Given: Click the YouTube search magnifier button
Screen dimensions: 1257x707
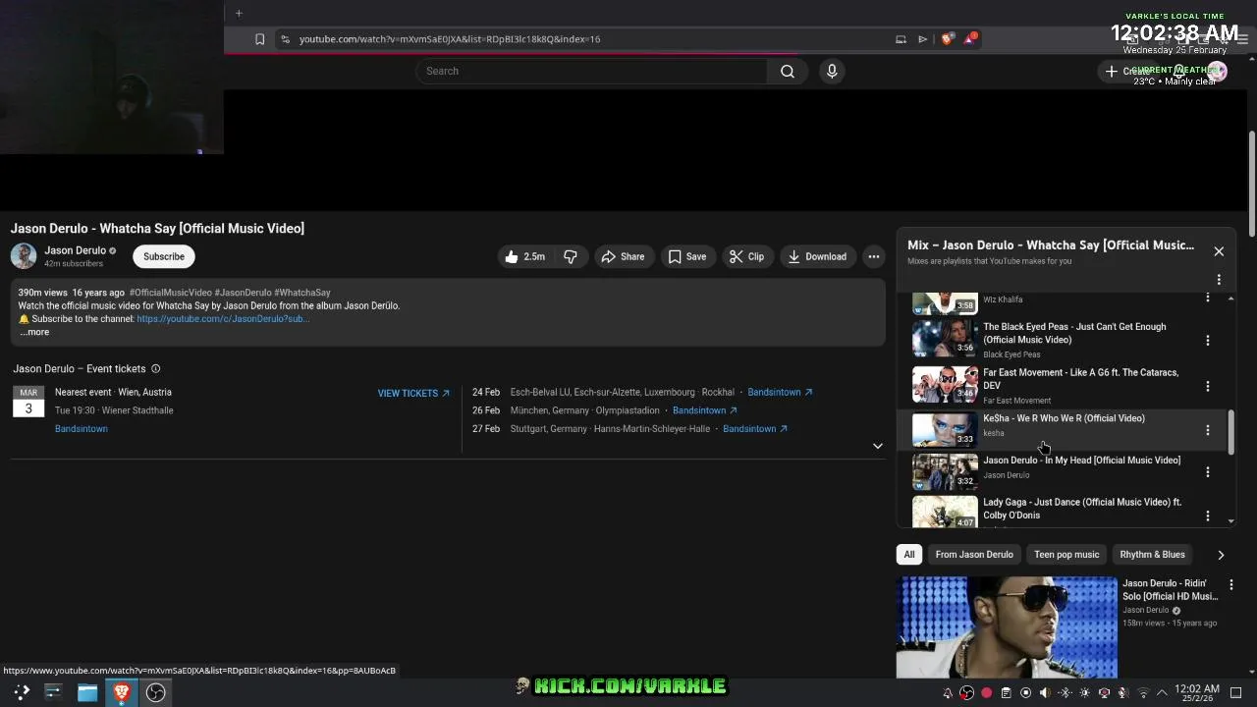Looking at the screenshot, I should 788,71.
